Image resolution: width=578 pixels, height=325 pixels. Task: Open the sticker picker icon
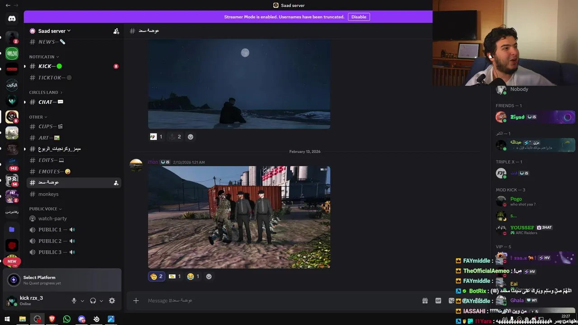[x=451, y=301]
